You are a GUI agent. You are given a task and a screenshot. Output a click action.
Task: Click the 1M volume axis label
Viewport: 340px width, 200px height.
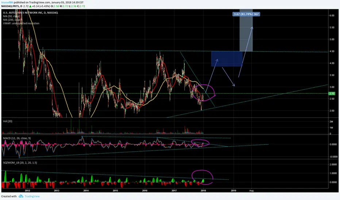point(331,128)
